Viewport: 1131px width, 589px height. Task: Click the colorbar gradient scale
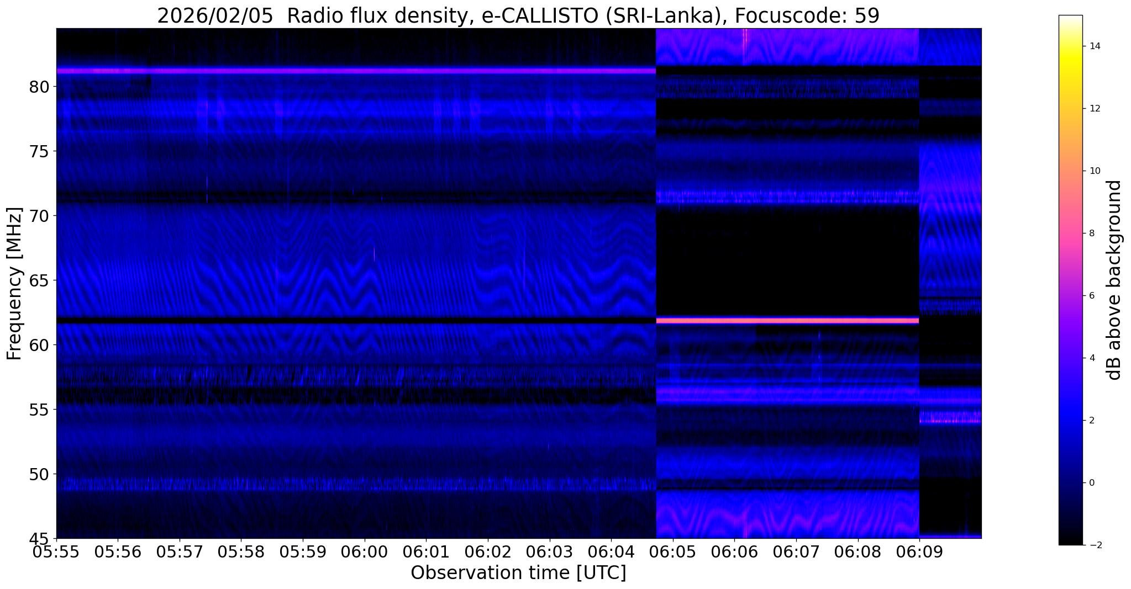[x=1070, y=280]
